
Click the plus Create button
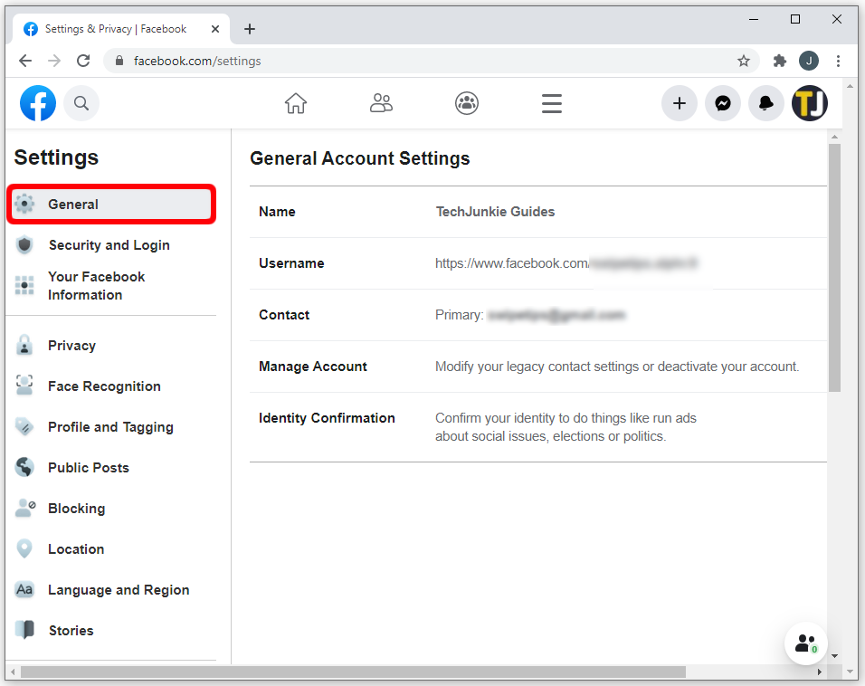pyautogui.click(x=680, y=103)
